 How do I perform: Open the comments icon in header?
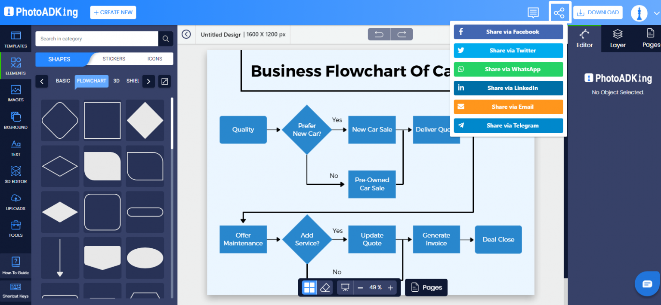click(533, 12)
